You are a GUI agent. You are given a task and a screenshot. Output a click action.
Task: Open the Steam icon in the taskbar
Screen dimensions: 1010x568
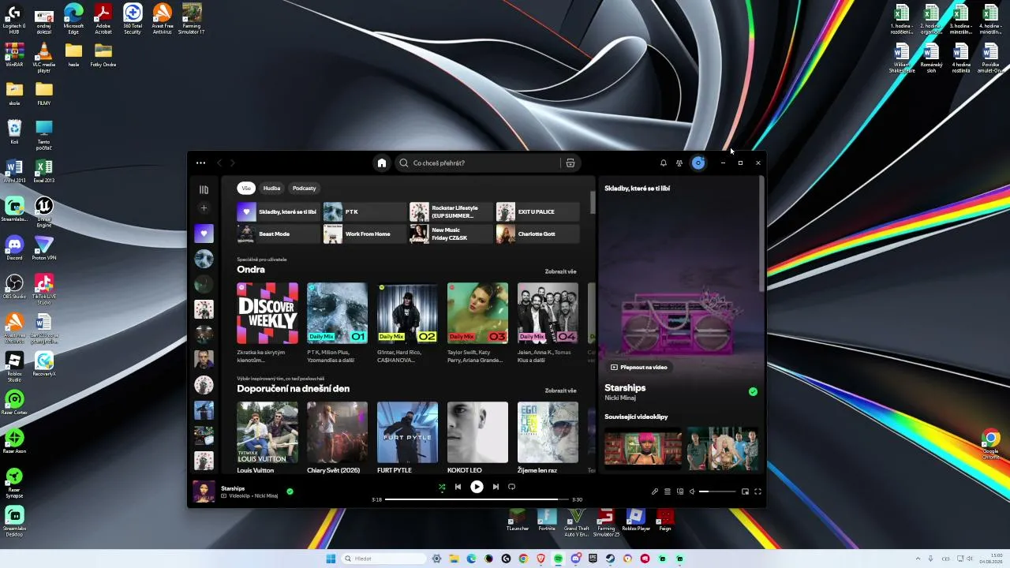[610, 559]
